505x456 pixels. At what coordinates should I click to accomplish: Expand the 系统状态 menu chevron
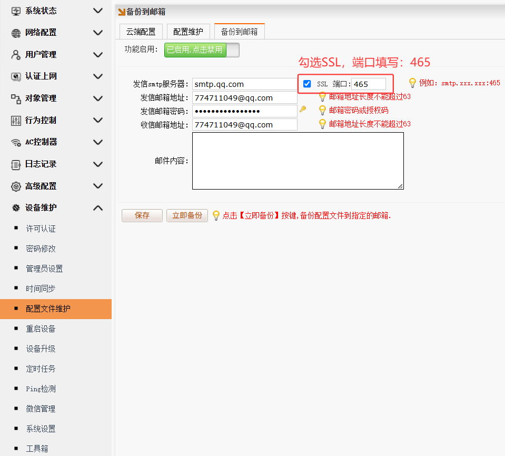point(98,11)
